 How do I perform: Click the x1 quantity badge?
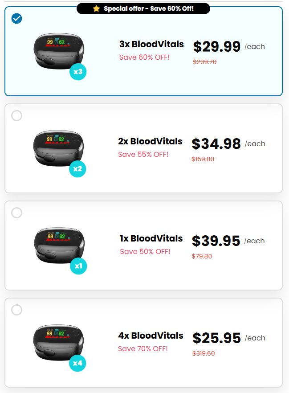click(78, 266)
